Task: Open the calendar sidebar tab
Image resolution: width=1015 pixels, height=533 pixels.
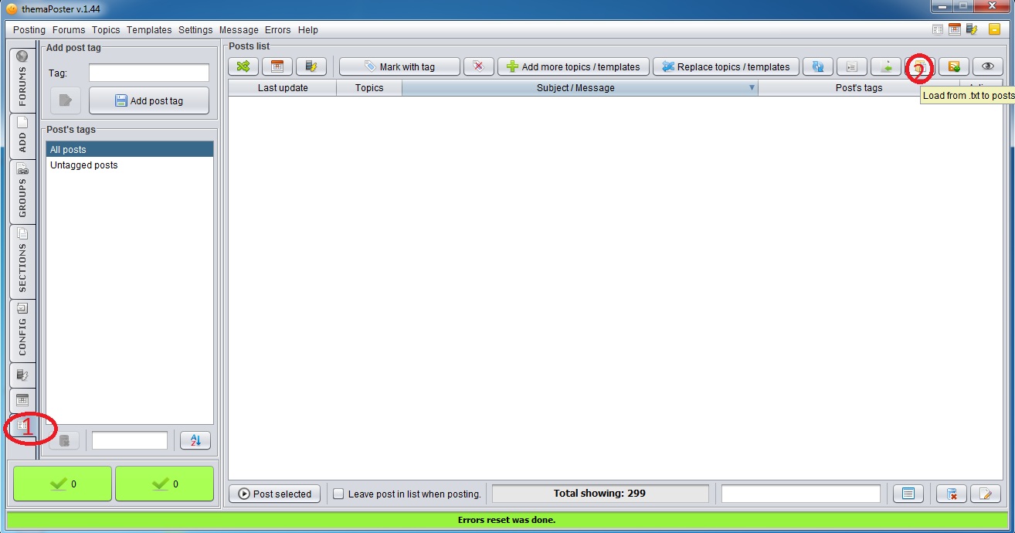Action: coord(22,400)
